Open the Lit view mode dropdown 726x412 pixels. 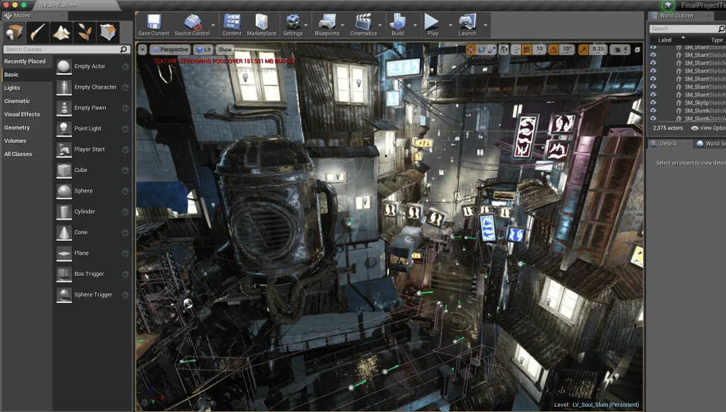click(x=203, y=50)
